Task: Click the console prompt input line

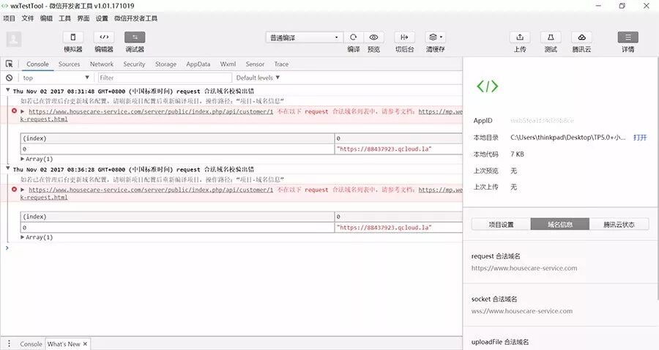Action: tap(234, 248)
